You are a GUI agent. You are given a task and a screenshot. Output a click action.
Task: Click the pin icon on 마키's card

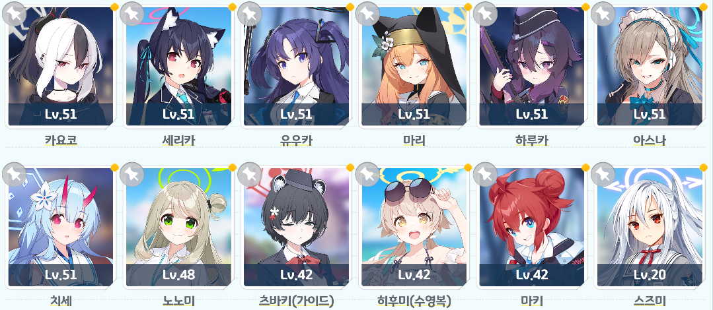[485, 174]
